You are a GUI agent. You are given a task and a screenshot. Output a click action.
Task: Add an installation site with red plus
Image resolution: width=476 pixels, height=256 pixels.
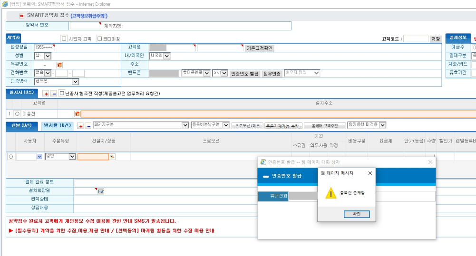46,94
